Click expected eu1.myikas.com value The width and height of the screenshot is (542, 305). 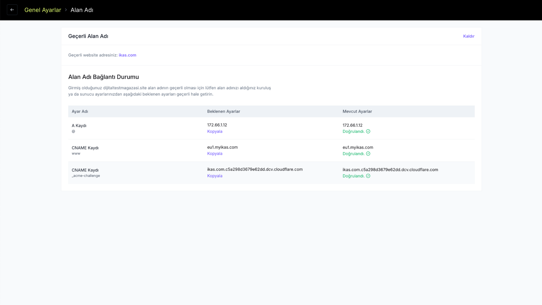coord(222,147)
